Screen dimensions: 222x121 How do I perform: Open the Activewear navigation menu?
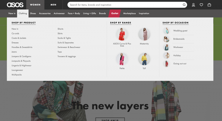(x=59, y=14)
